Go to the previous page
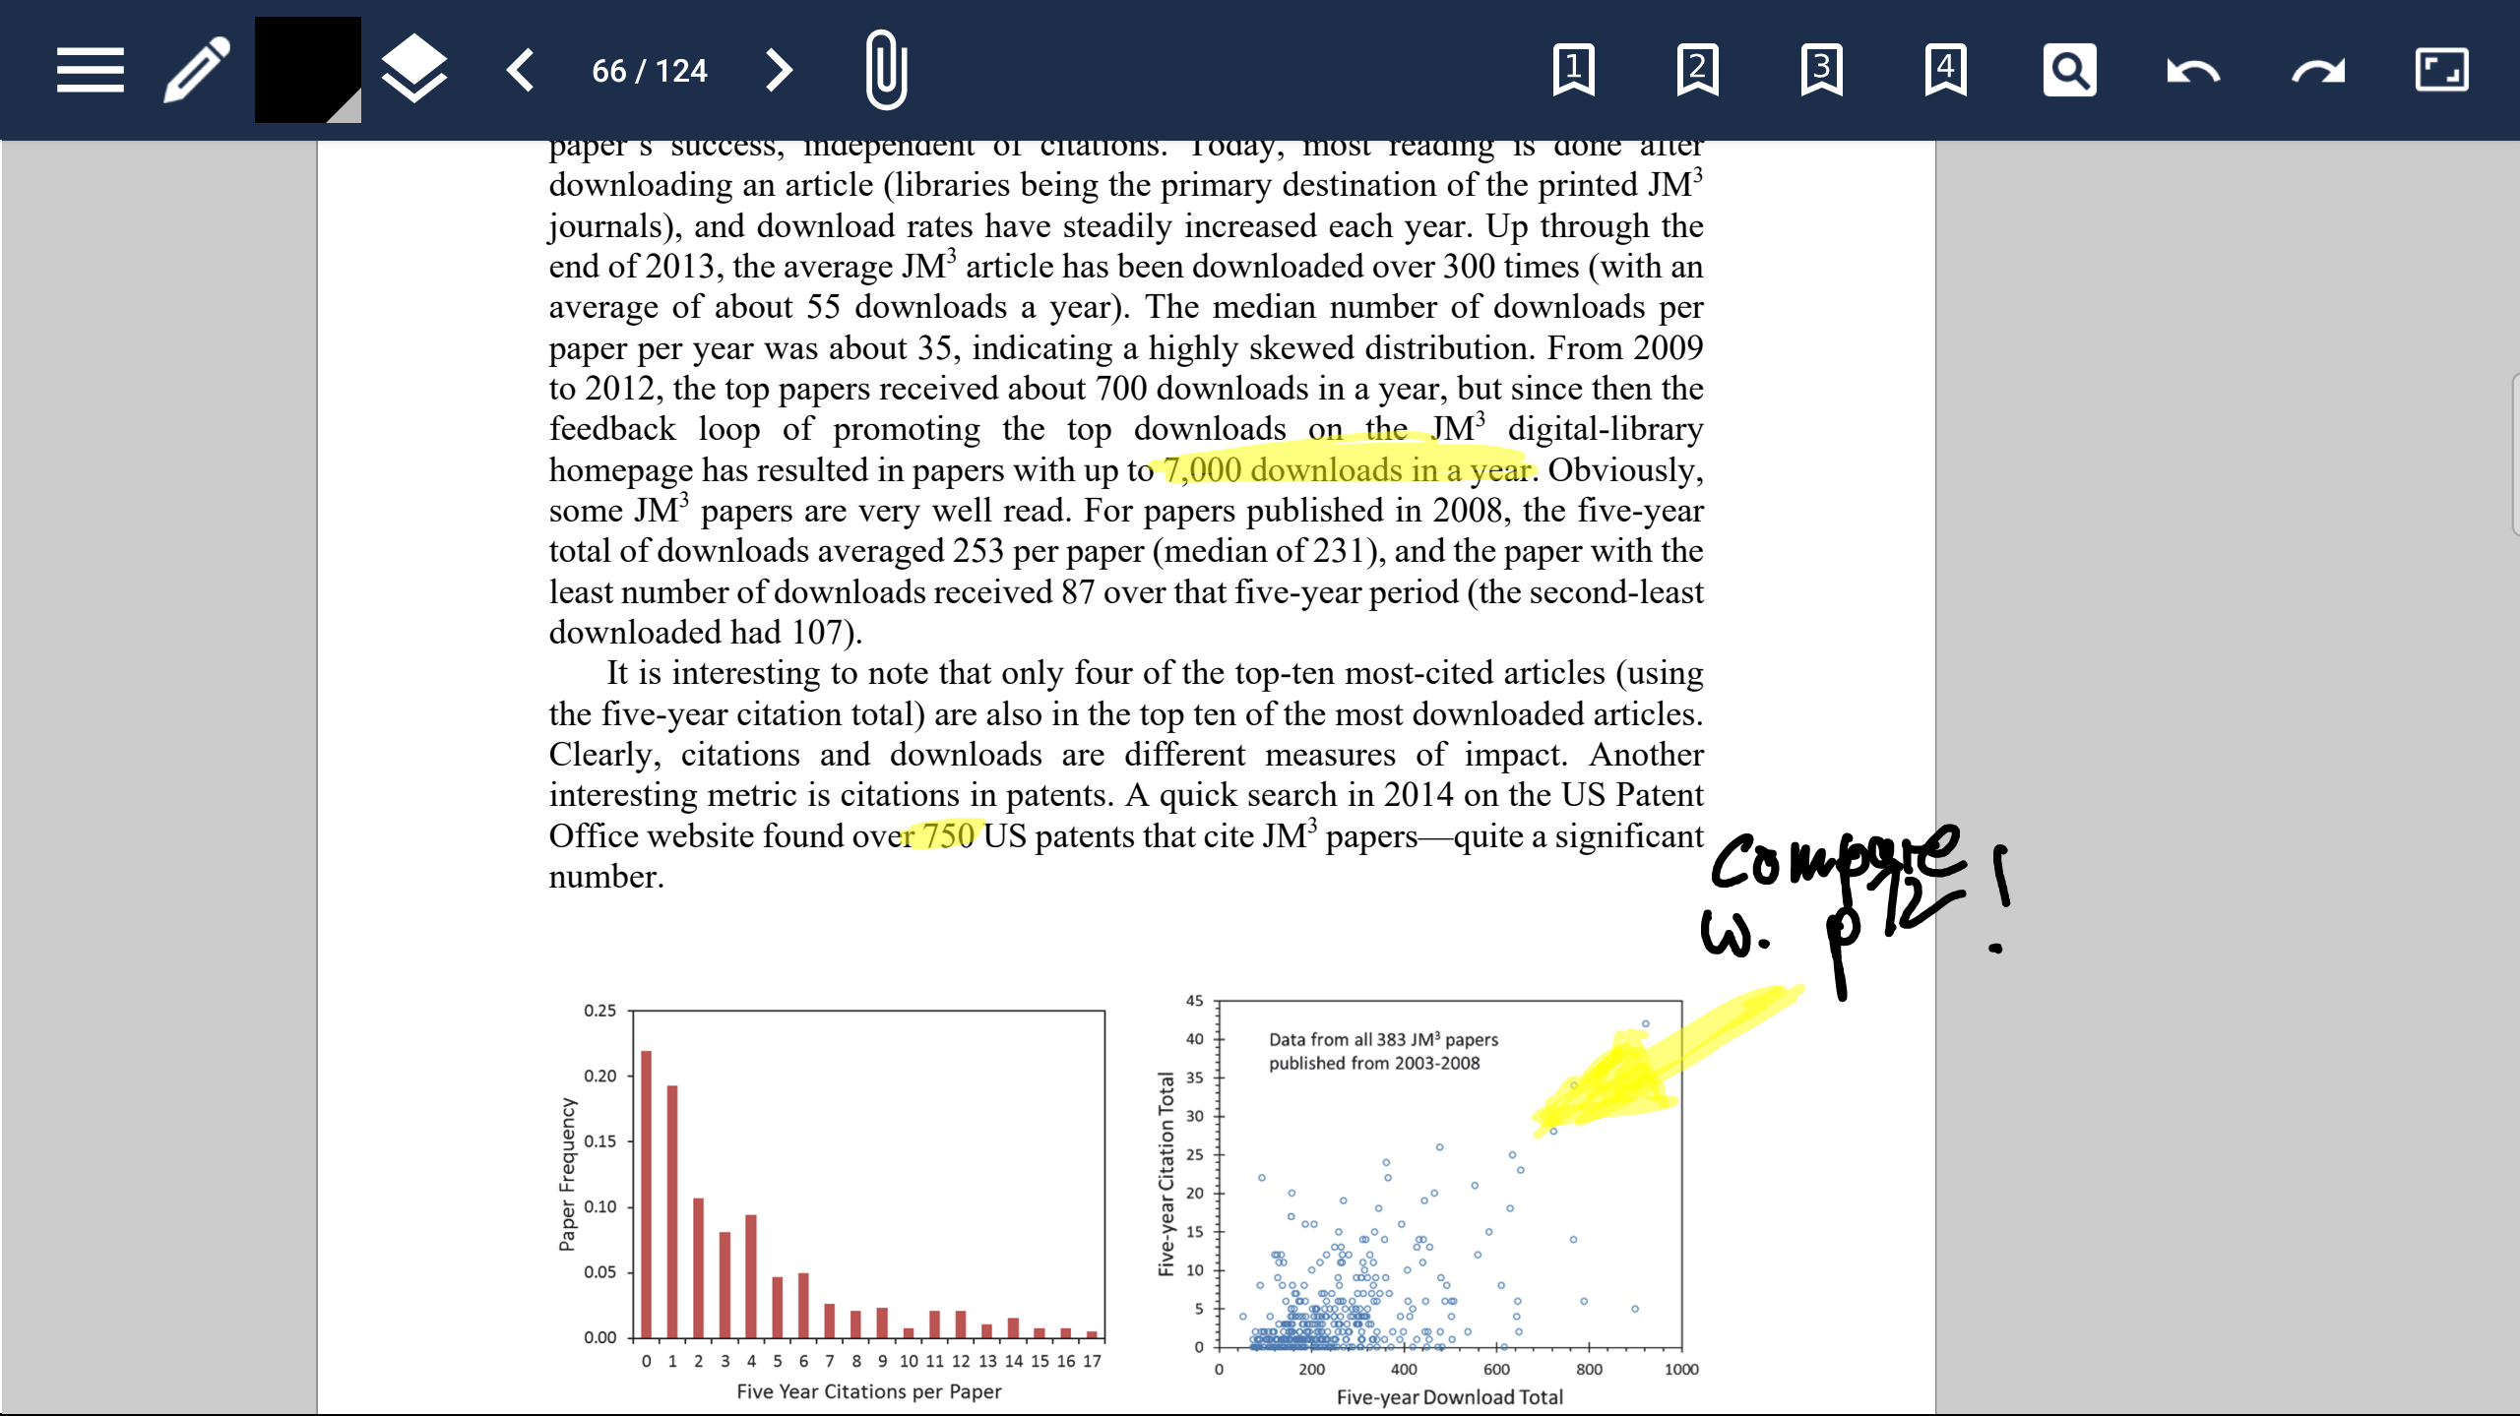The width and height of the screenshot is (2520, 1416). point(520,70)
